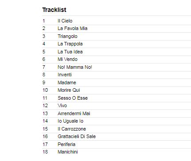Screen dimensions: 191x161
Task: Select Grattacieli Di Sale
Action: [x=76, y=136]
